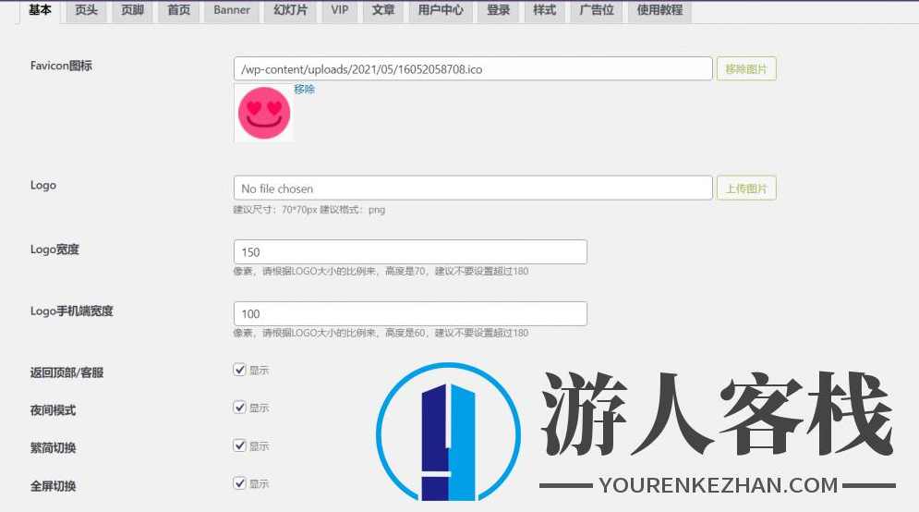Click the 移除图片 button

click(x=746, y=68)
